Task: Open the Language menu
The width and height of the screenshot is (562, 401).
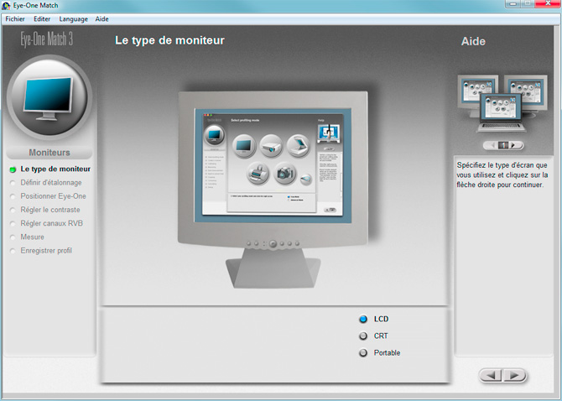Action: click(74, 19)
